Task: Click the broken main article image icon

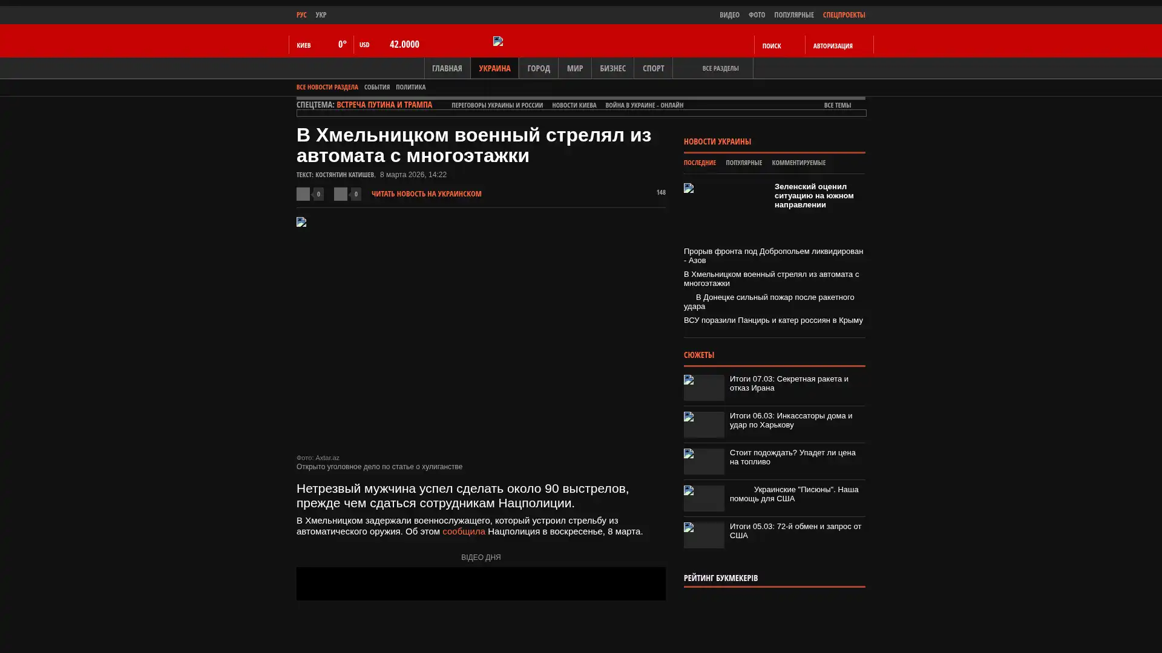Action: coord(301,222)
